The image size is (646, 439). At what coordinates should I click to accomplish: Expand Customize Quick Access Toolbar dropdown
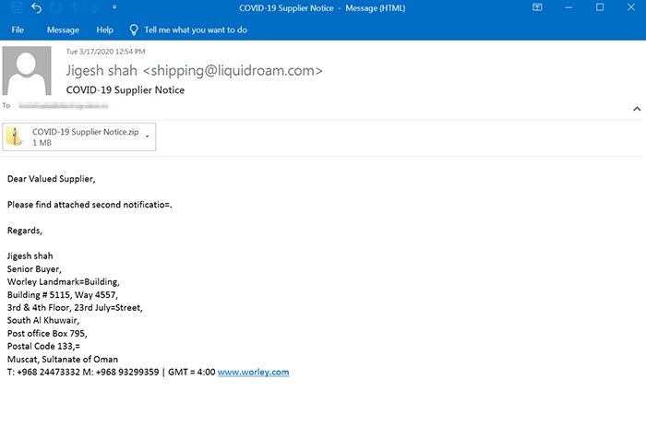click(114, 7)
